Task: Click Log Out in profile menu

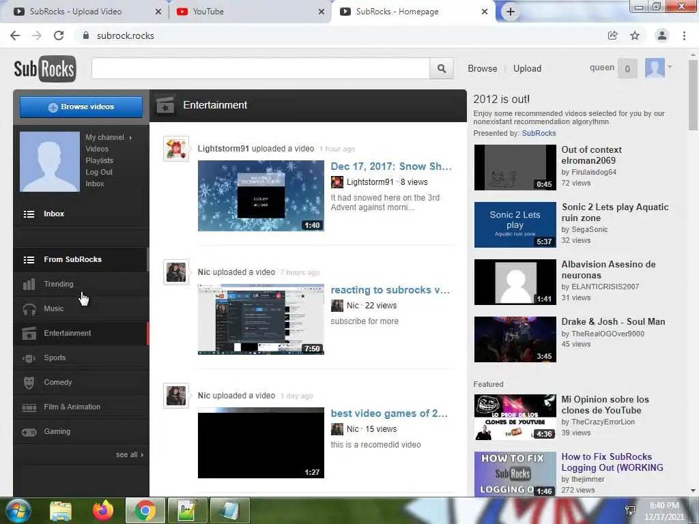Action: click(x=99, y=172)
